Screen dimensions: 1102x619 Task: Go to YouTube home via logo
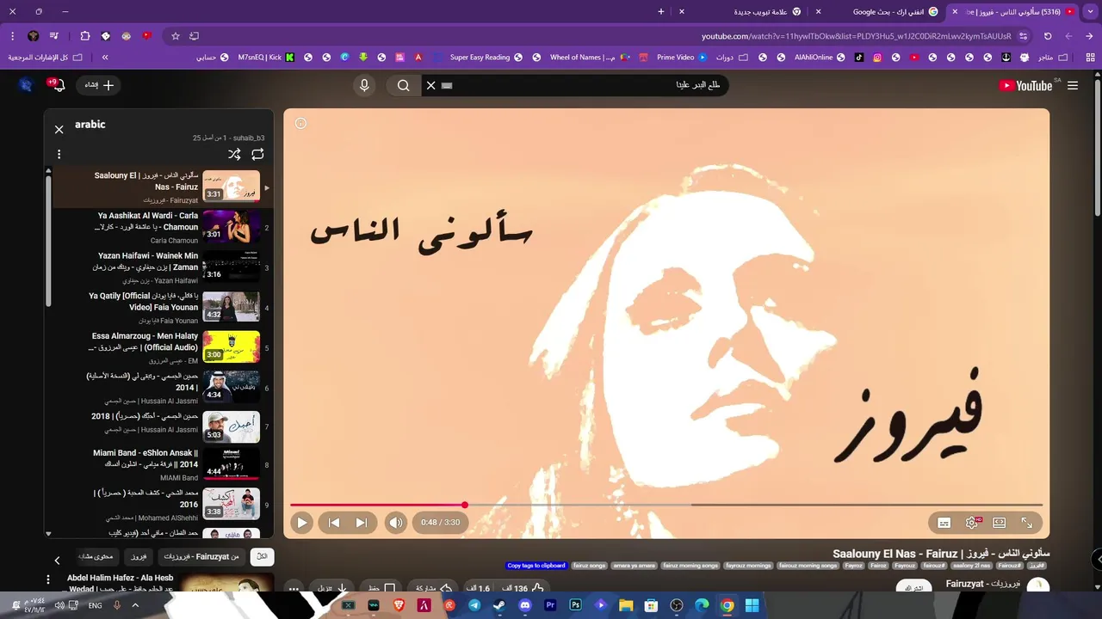point(1026,85)
